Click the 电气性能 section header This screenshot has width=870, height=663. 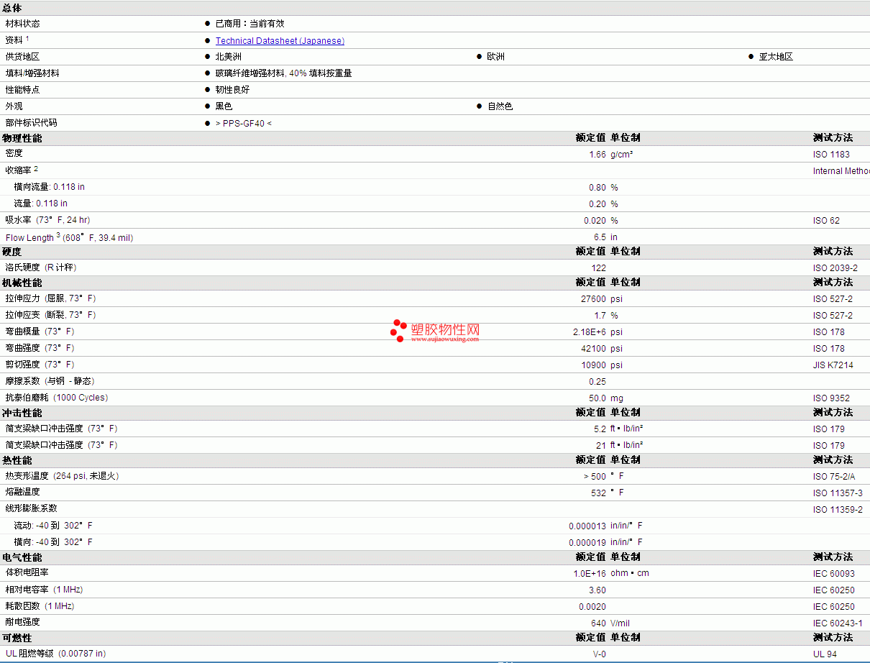click(22, 557)
